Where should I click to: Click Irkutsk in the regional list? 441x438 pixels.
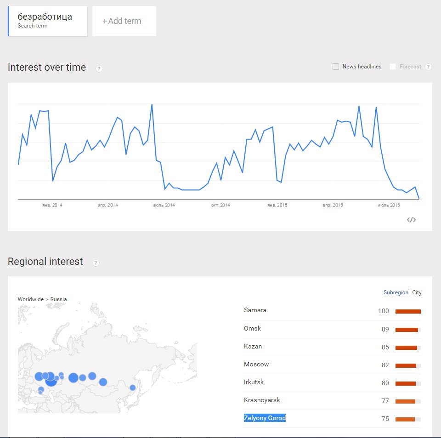click(254, 382)
